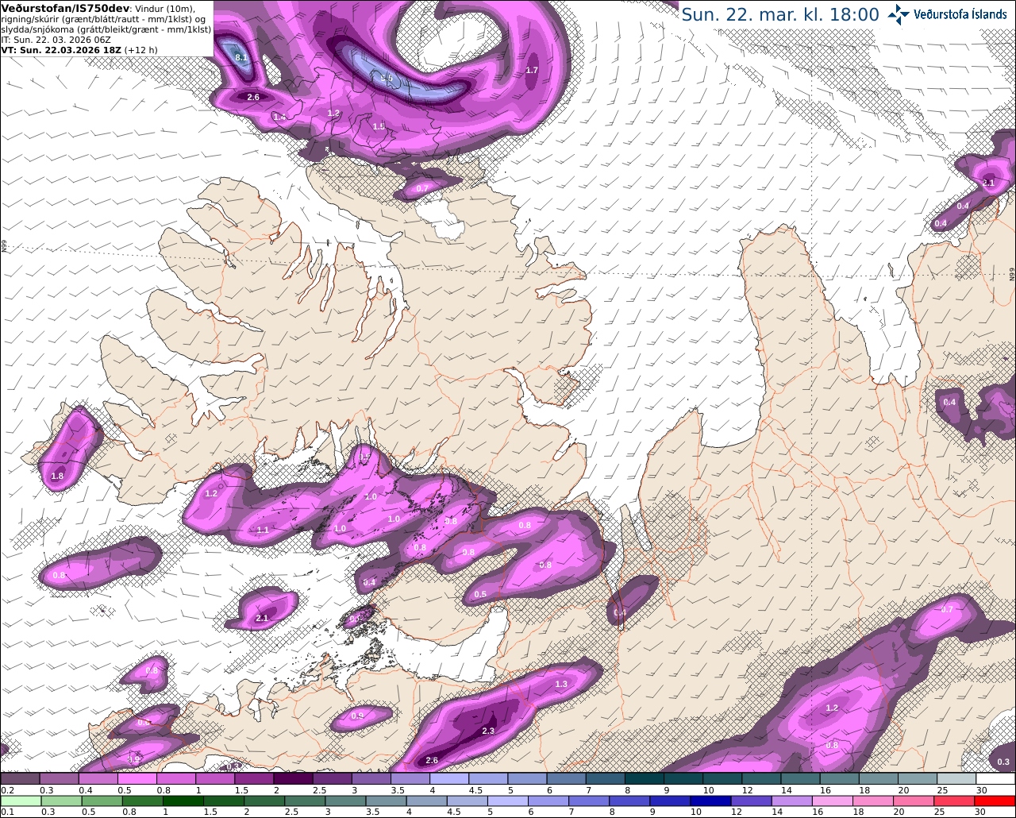The image size is (1016, 818).
Task: Pick the dark blue swatch labelled 10
Action: [710, 801]
